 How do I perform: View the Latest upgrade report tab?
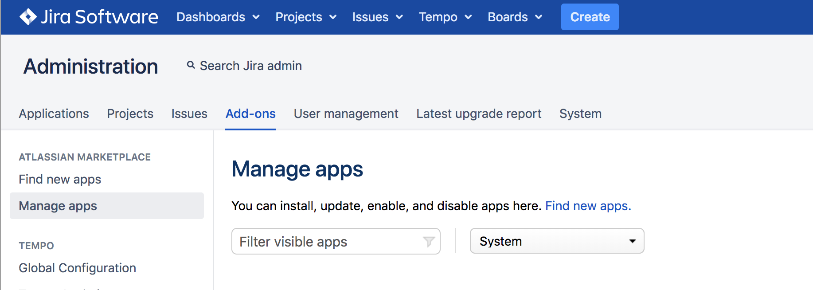[x=479, y=114]
